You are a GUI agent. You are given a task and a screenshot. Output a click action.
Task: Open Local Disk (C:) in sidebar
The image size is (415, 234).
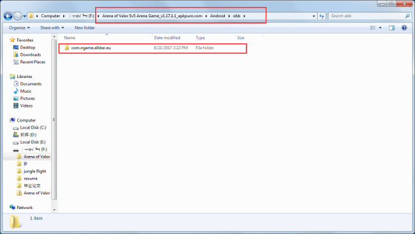(33, 127)
